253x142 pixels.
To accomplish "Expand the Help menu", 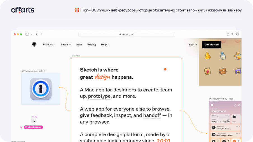I will (105, 44).
